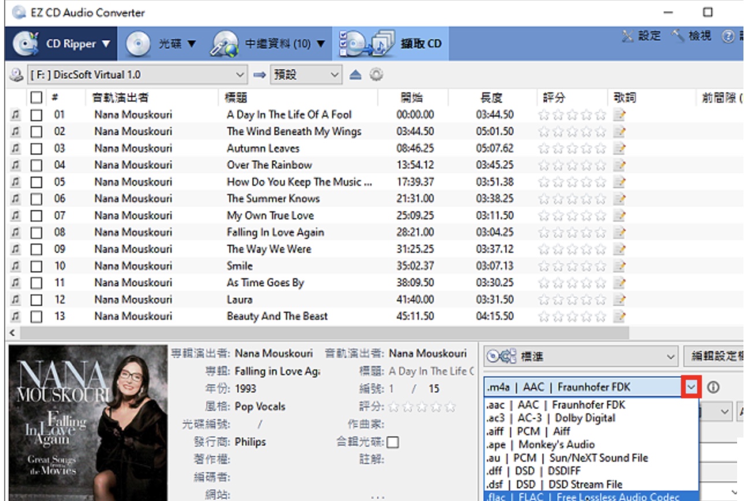Select .aac AAC Fraunhofer FDK format

coord(591,405)
